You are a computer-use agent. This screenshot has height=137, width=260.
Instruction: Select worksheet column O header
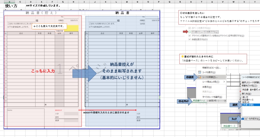pos(148,2)
